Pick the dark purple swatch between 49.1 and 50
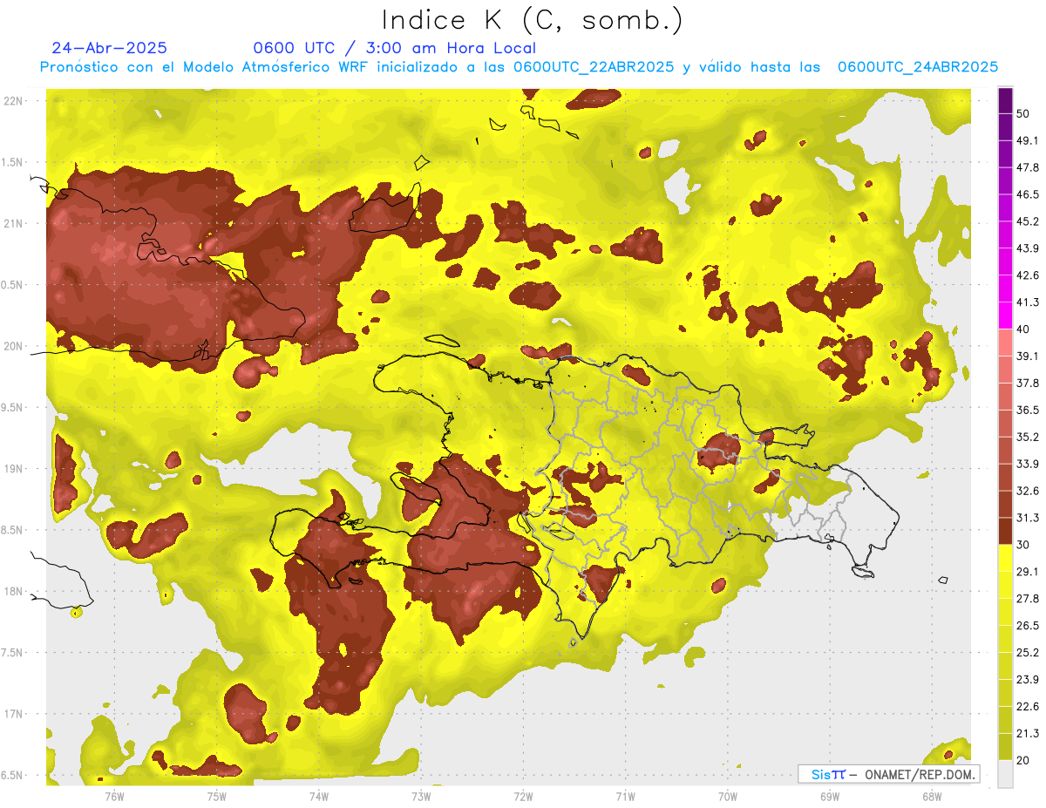Screen dimensions: 1046x808 coord(1006,127)
